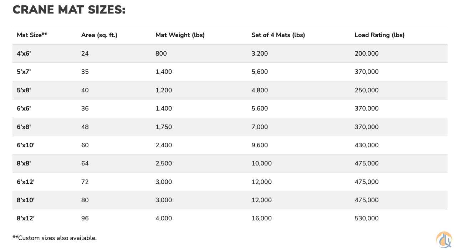The width and height of the screenshot is (454, 250).
Task: Click the Area (sq. ft.) column header
Action: click(99, 35)
